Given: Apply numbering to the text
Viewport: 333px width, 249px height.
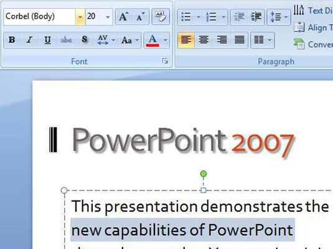Looking at the screenshot, I should (211, 17).
